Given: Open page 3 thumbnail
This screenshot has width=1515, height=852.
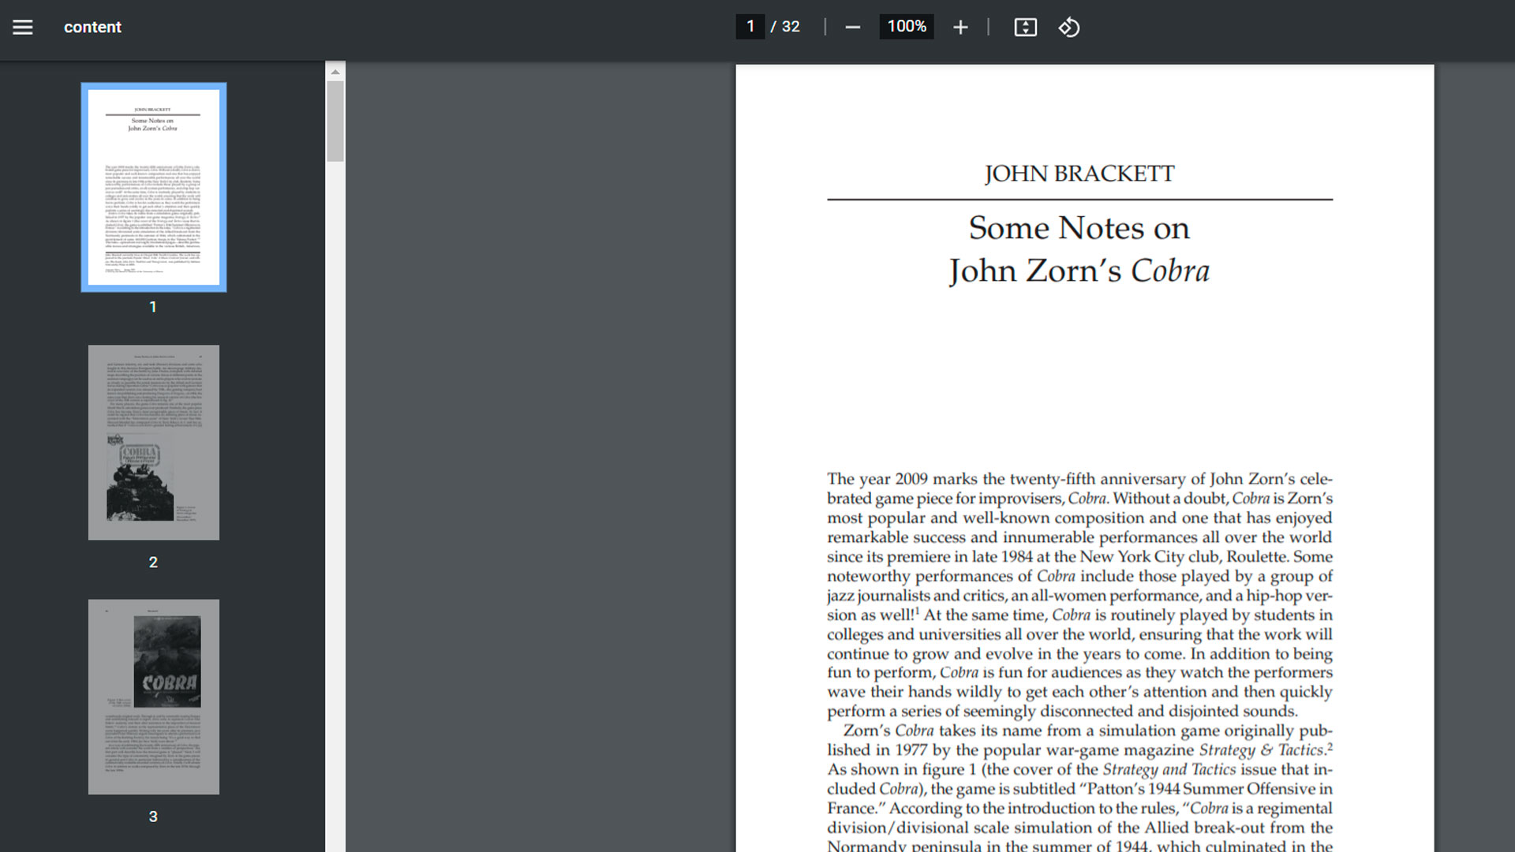Looking at the screenshot, I should pyautogui.click(x=154, y=697).
